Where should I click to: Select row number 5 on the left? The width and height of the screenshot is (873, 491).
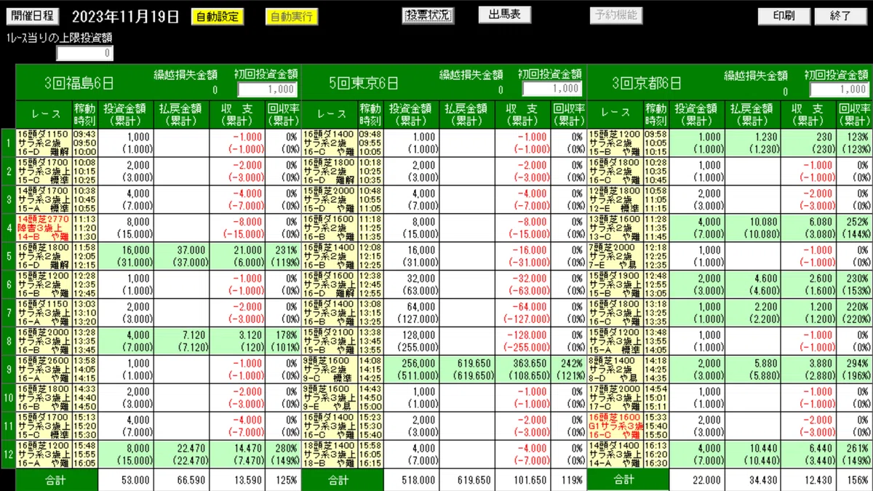7,256
